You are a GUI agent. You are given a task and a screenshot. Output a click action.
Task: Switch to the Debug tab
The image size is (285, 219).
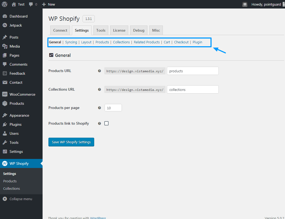click(138, 30)
